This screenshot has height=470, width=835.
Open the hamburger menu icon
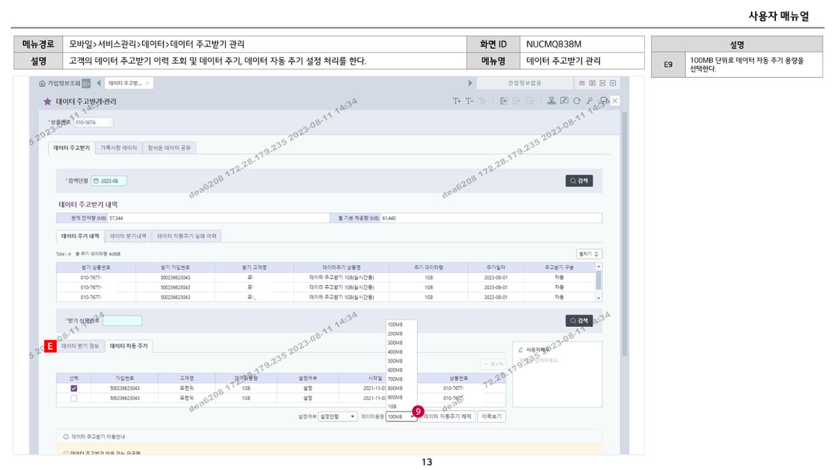pyautogui.click(x=583, y=83)
